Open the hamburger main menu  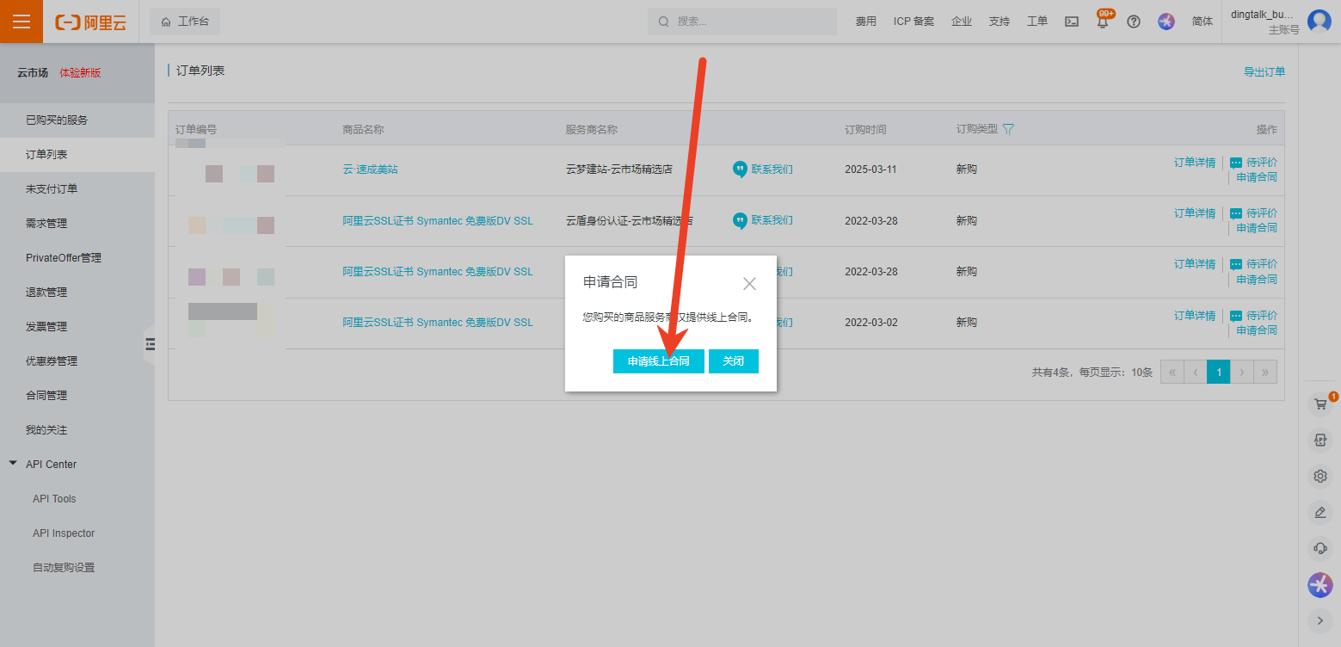22,22
